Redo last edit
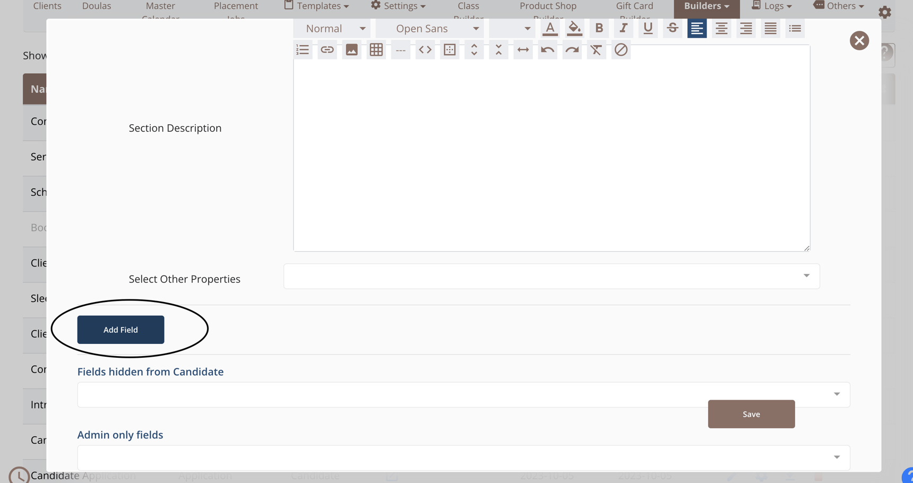 coord(572,50)
